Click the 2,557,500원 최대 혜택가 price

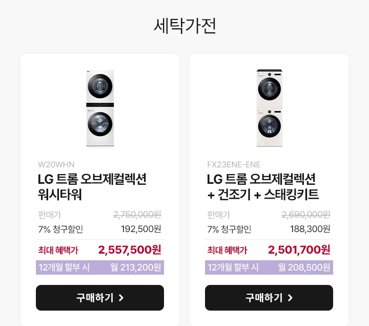[x=130, y=250]
